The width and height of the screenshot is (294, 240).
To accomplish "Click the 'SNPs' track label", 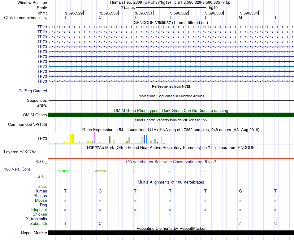I will [42, 105].
